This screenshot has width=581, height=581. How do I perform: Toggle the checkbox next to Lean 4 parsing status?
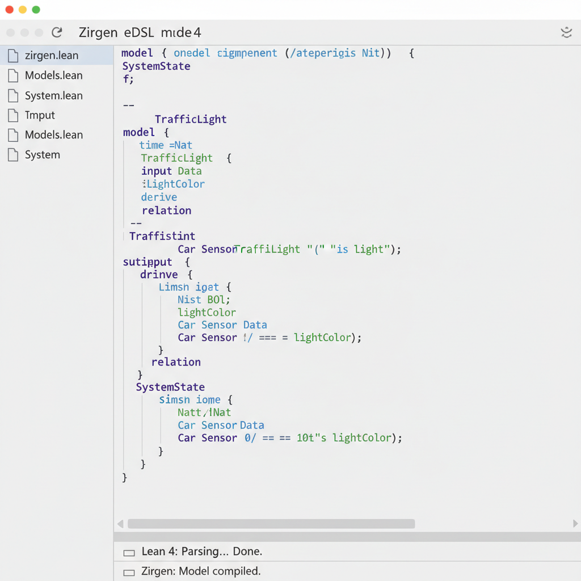(x=129, y=551)
